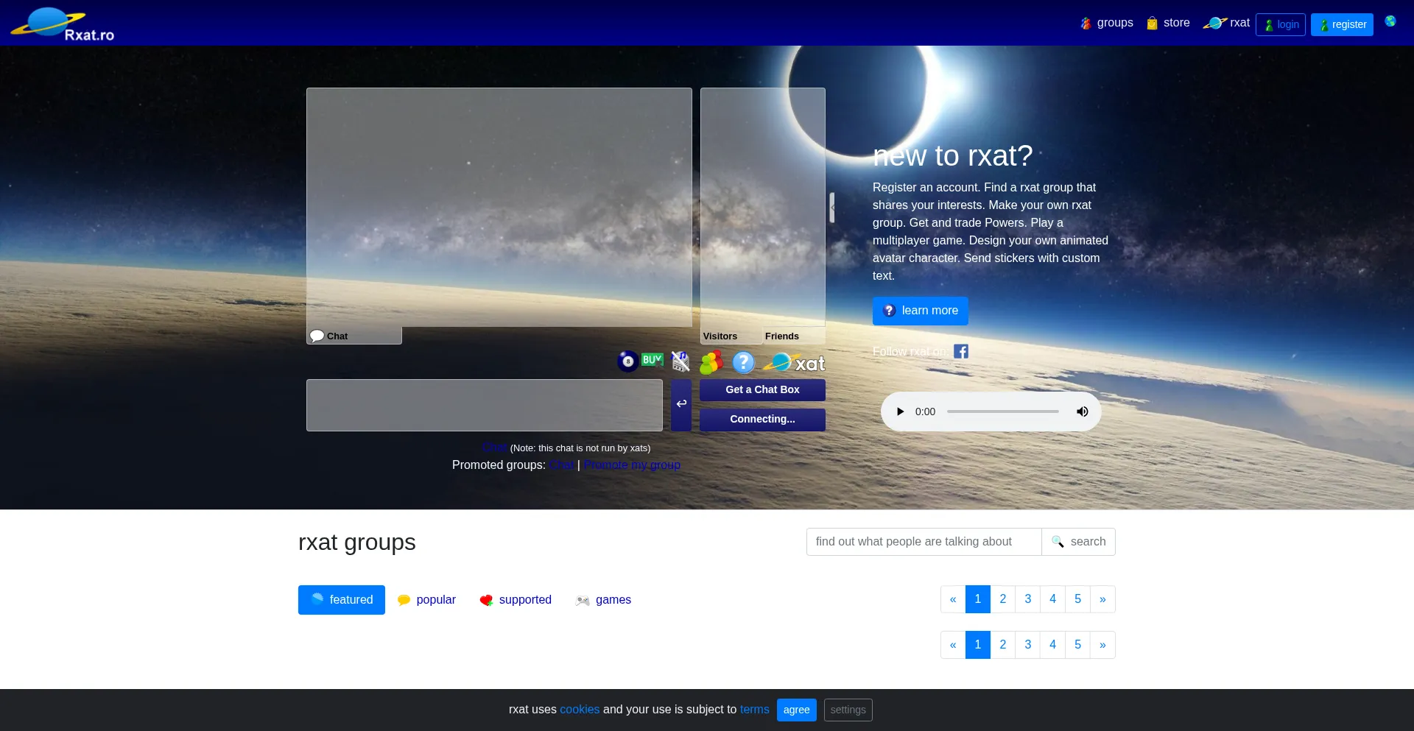Focus the group search text field
This screenshot has width=1414, height=731.
click(924, 542)
